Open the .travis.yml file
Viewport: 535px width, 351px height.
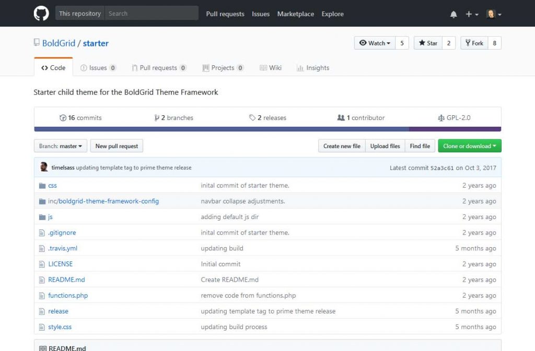point(63,248)
